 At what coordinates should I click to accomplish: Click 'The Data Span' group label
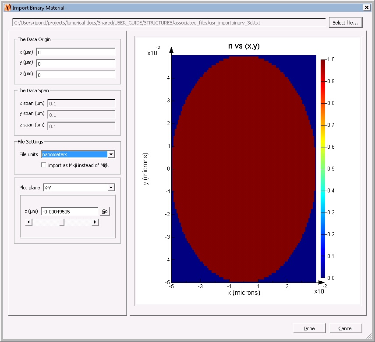(x=33, y=91)
